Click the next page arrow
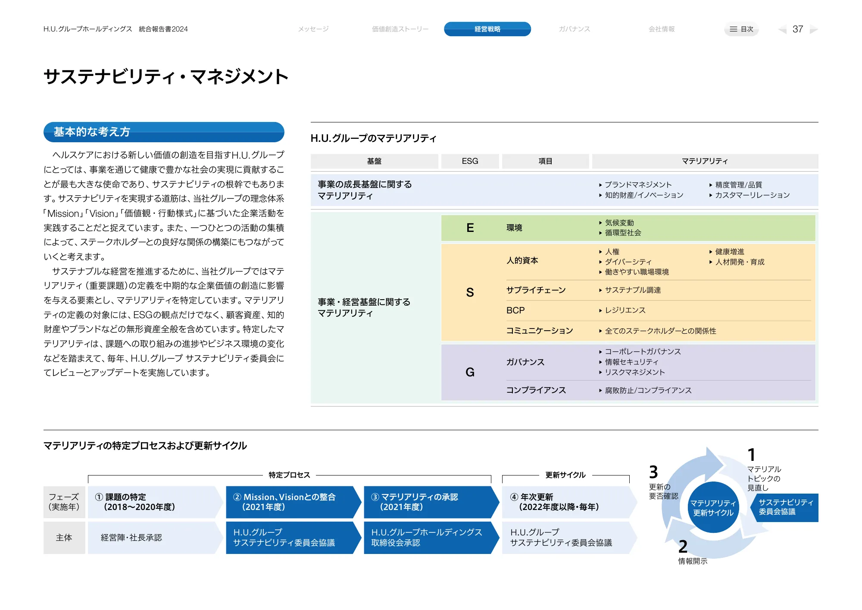This screenshot has width=862, height=610. 814,29
